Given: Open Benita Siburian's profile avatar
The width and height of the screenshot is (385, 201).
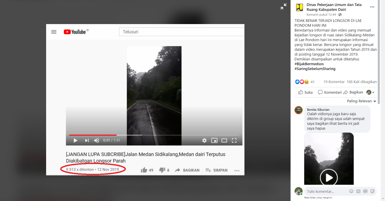Looking at the screenshot, I should (x=299, y=110).
